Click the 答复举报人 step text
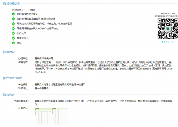Viewport: 178px width, 127px height. click(23, 38)
